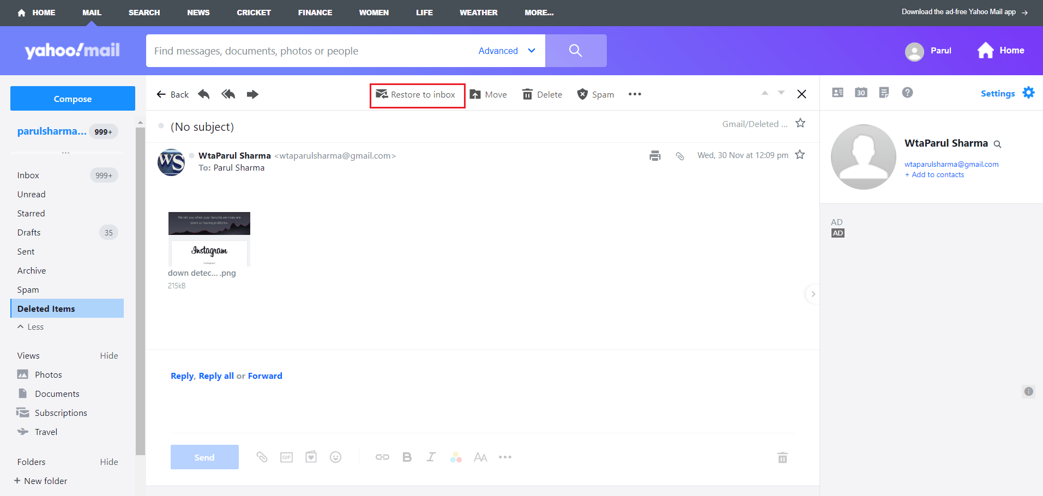This screenshot has height=496, width=1043.
Task: Collapse folder list with Less
Action: [31, 327]
